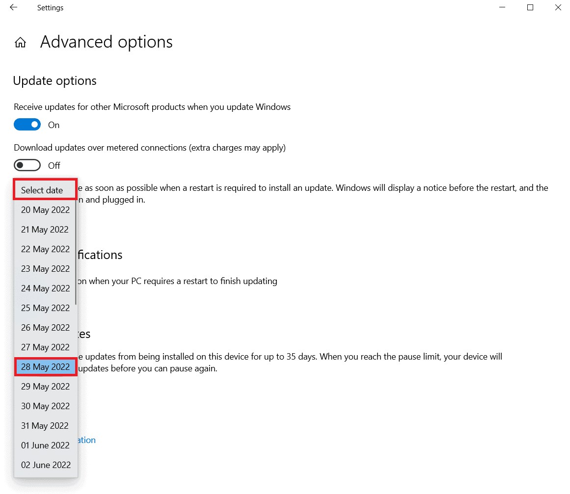Viewport: 570px width, 494px height.
Task: Select 02 June 2022 from the dropdown
Action: pyautogui.click(x=45, y=465)
